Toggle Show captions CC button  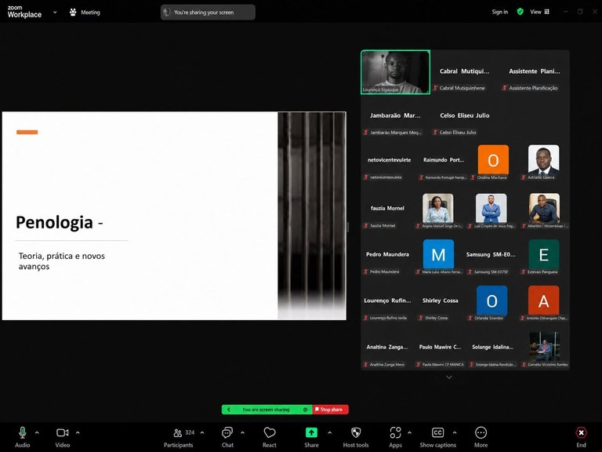437,433
